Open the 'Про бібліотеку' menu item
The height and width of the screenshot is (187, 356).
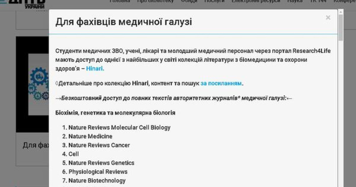pos(155,1)
